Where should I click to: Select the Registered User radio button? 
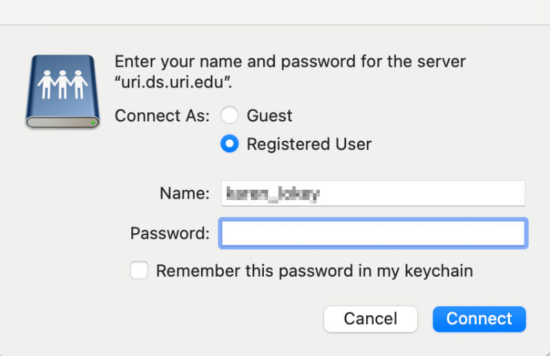[x=229, y=144]
